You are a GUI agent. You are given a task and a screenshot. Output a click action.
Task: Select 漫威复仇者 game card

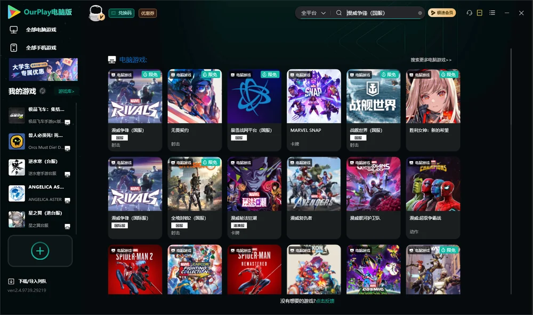tap(314, 198)
